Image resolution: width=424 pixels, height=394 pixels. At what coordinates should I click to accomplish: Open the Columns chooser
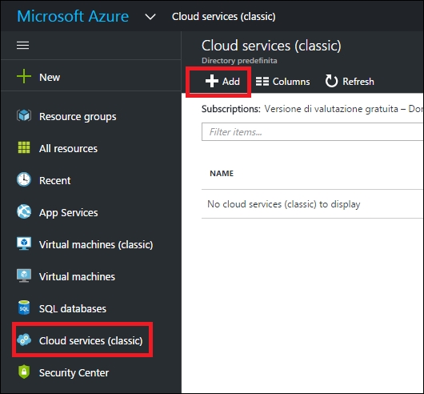point(282,81)
